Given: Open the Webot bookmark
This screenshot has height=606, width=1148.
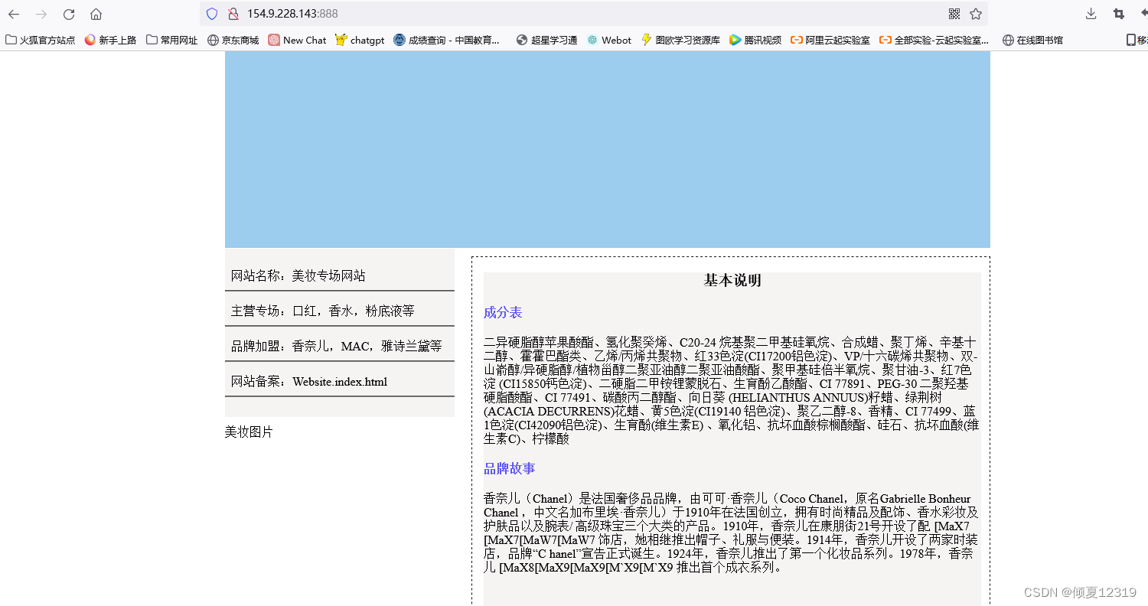Looking at the screenshot, I should (x=609, y=40).
